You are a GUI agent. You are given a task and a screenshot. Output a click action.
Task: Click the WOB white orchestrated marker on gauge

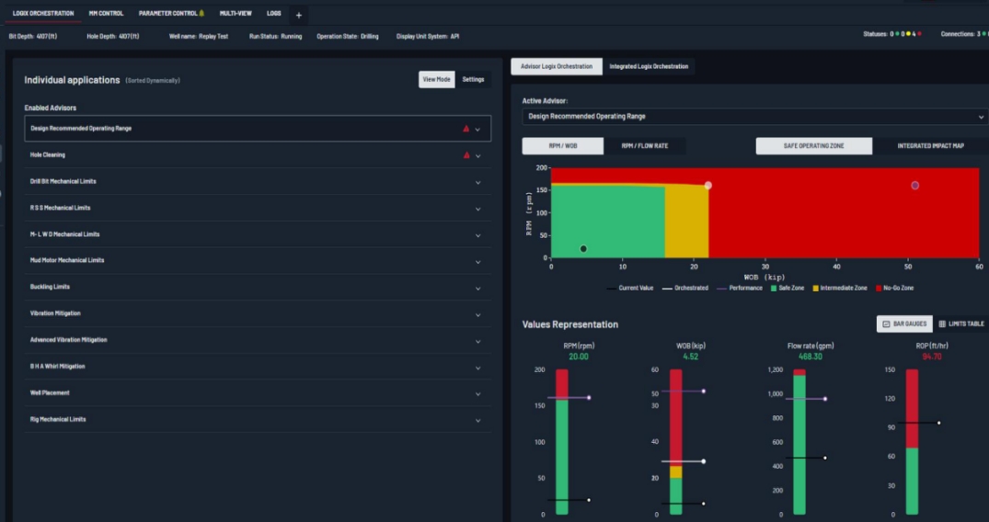pyautogui.click(x=703, y=461)
